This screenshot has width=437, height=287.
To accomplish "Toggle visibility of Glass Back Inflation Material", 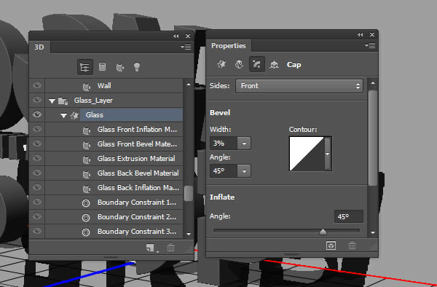I will tap(37, 187).
